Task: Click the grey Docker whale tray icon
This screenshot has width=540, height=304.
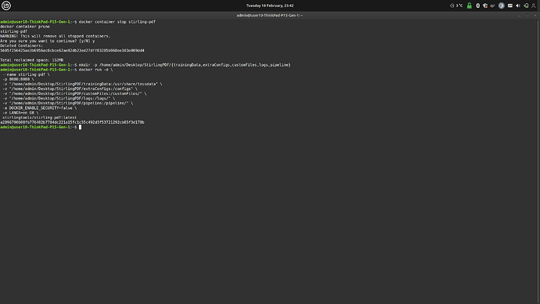Action: (x=492, y=5)
